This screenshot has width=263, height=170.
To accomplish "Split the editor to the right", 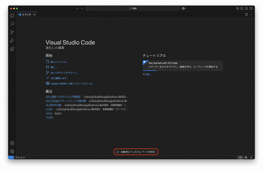I will [246, 15].
